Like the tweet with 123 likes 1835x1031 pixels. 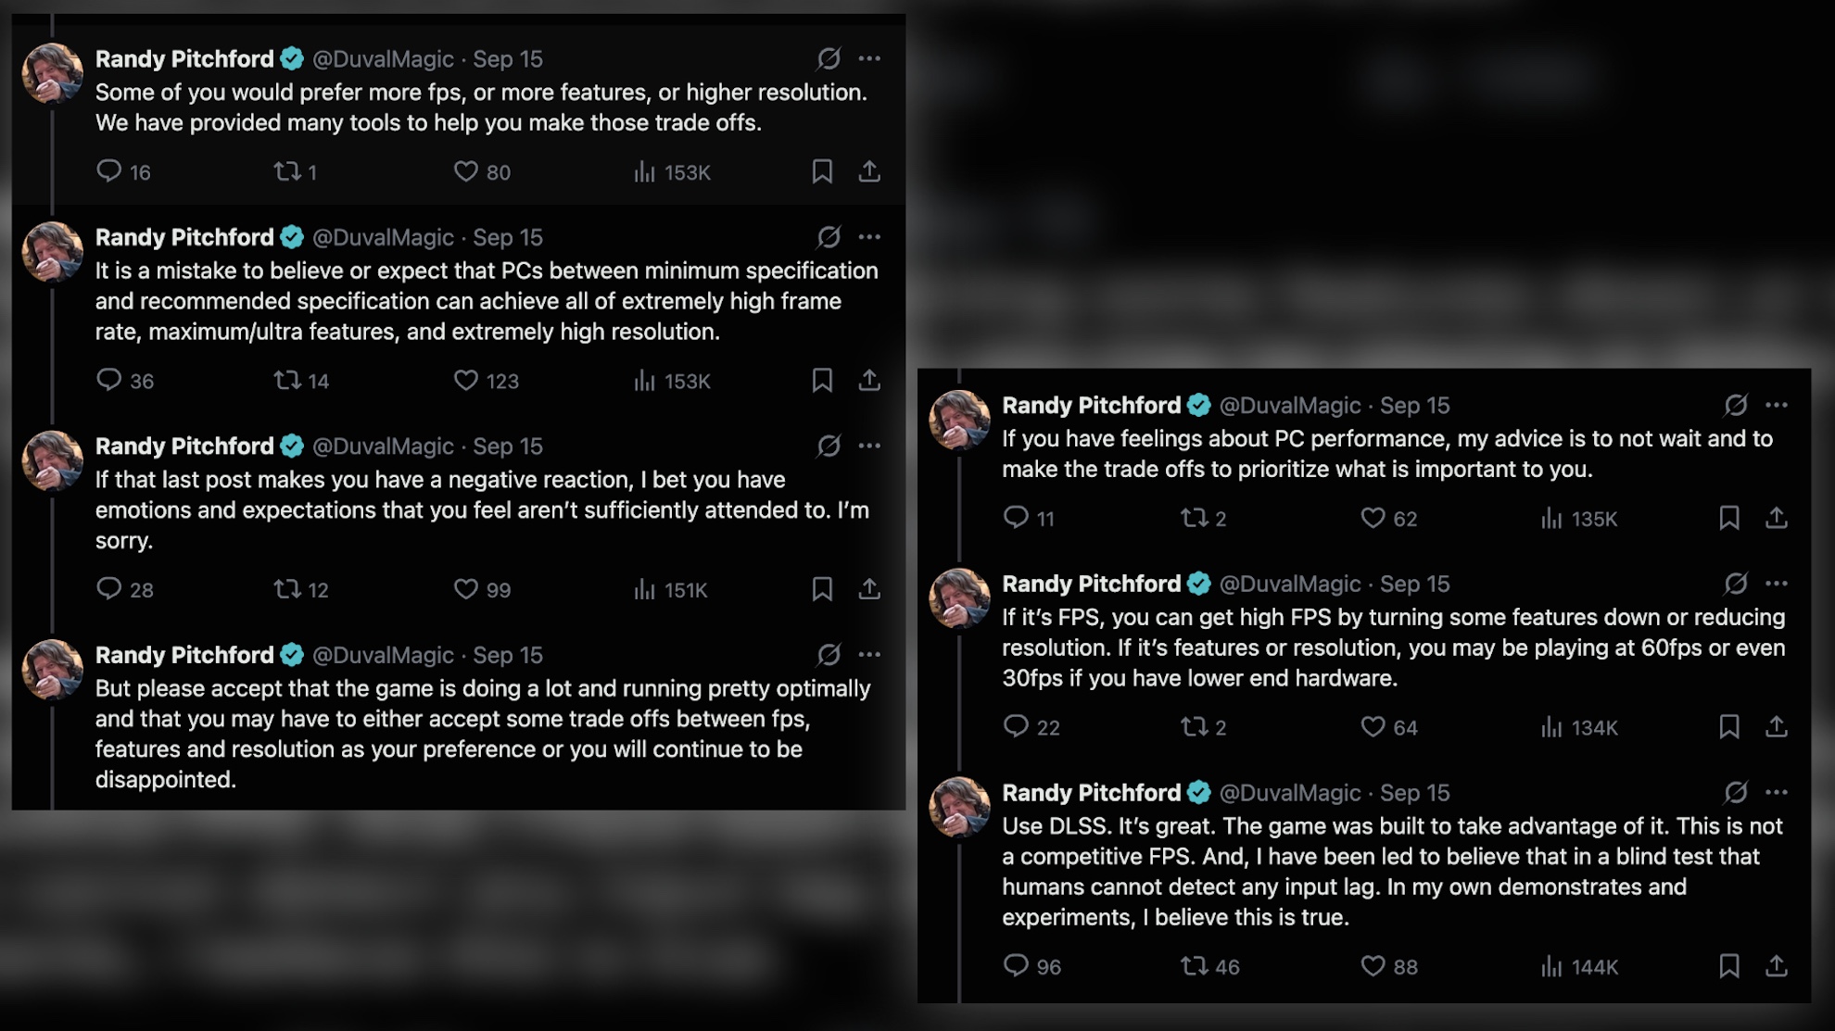tap(465, 380)
